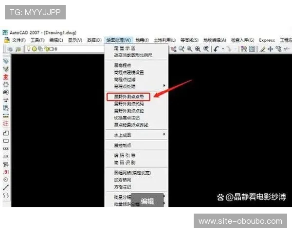
Task: Open the 土地利用(L) menu
Action: click(164, 40)
